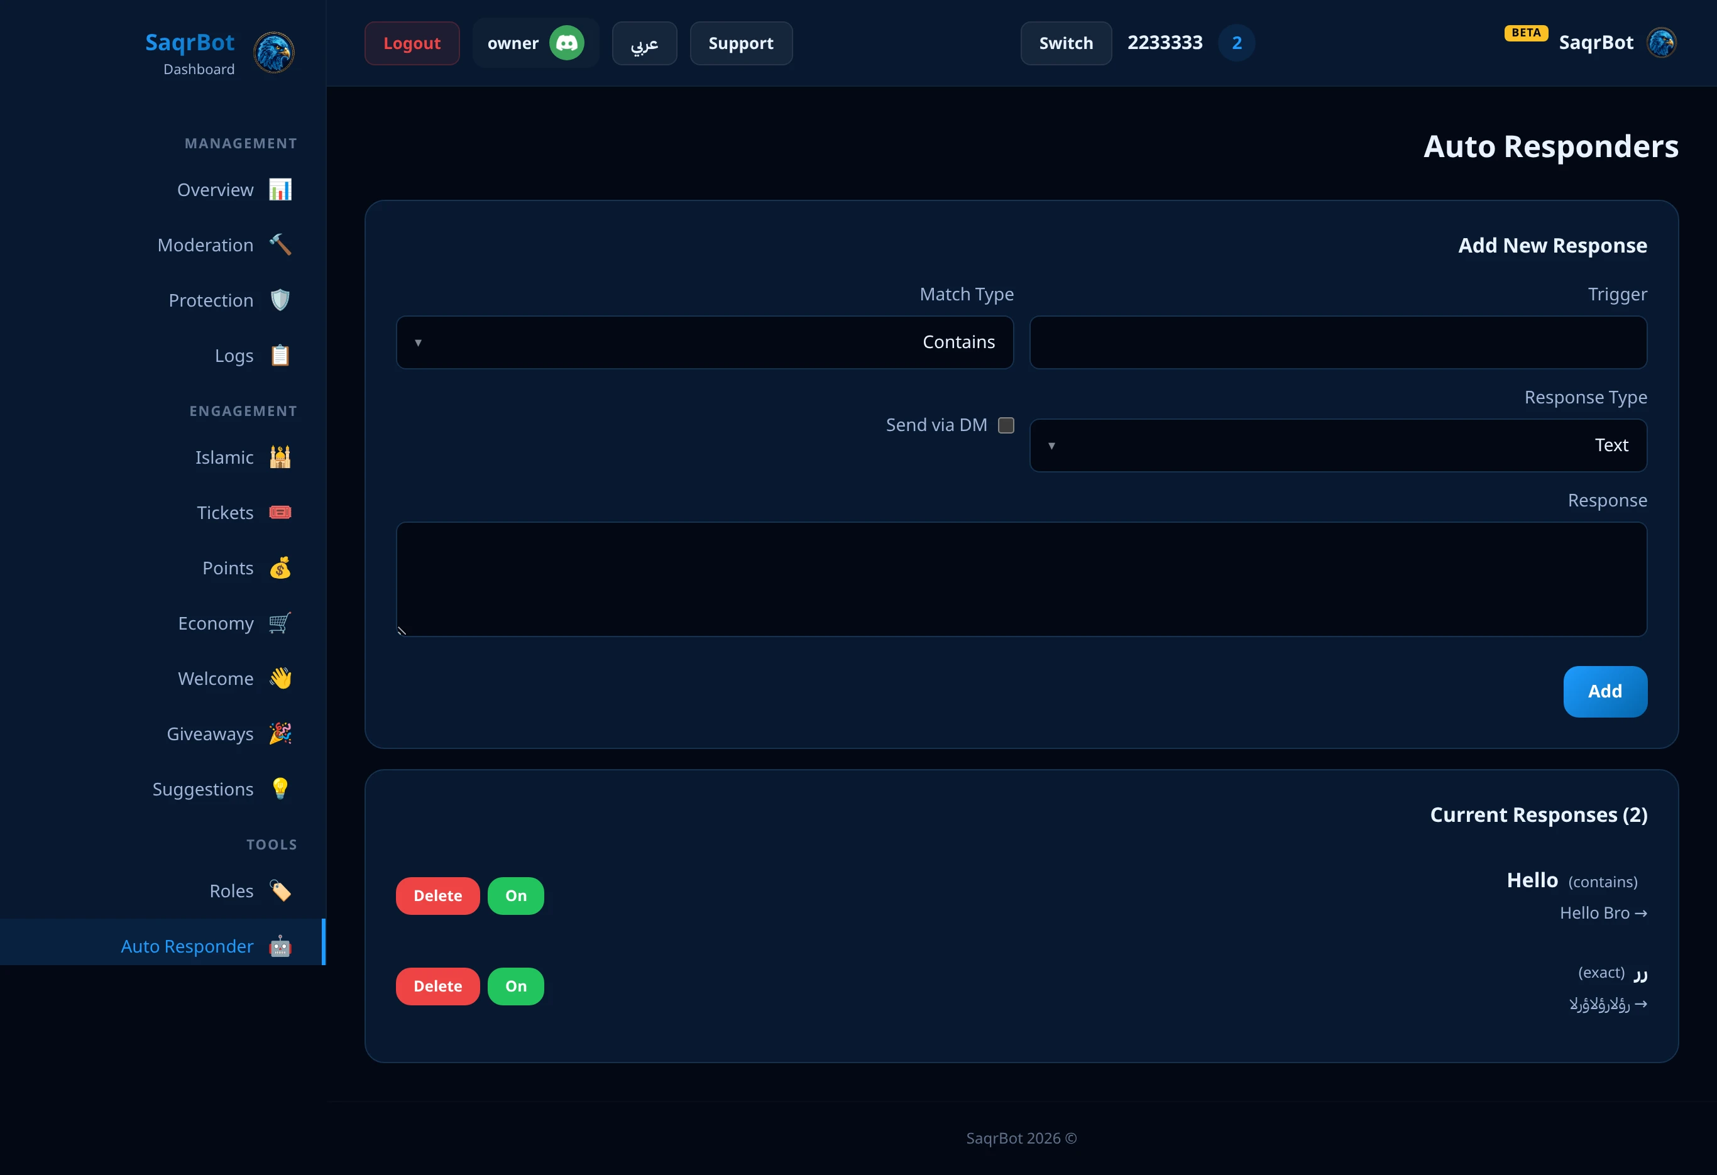Open the Tickets section

click(163, 513)
